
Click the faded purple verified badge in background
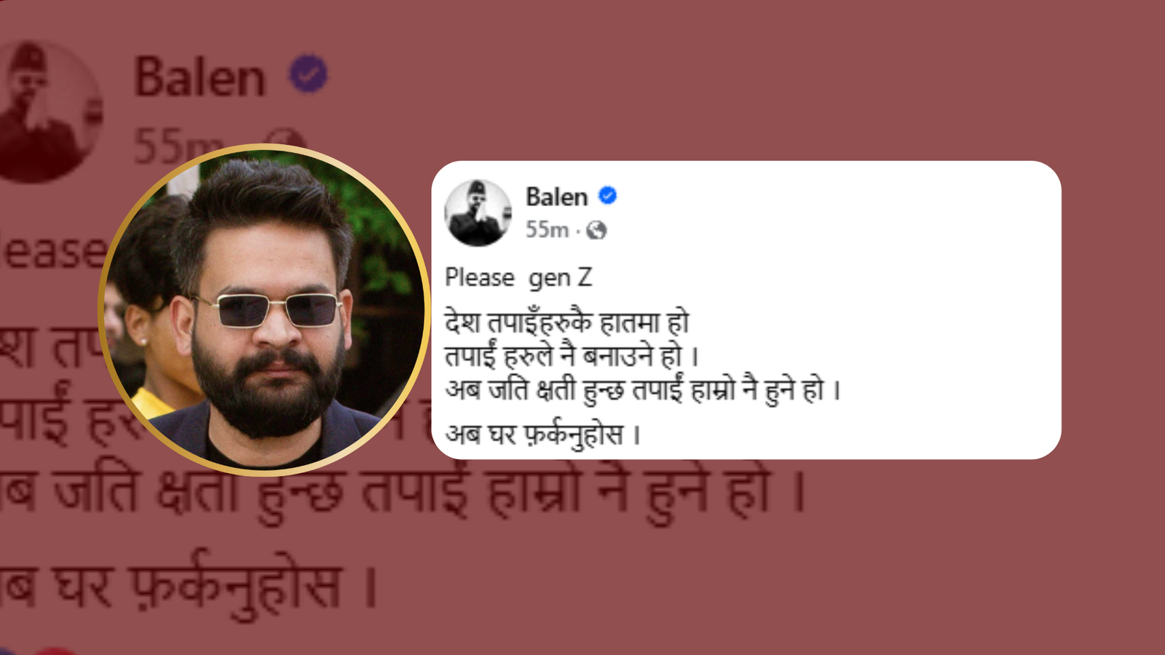coord(309,74)
